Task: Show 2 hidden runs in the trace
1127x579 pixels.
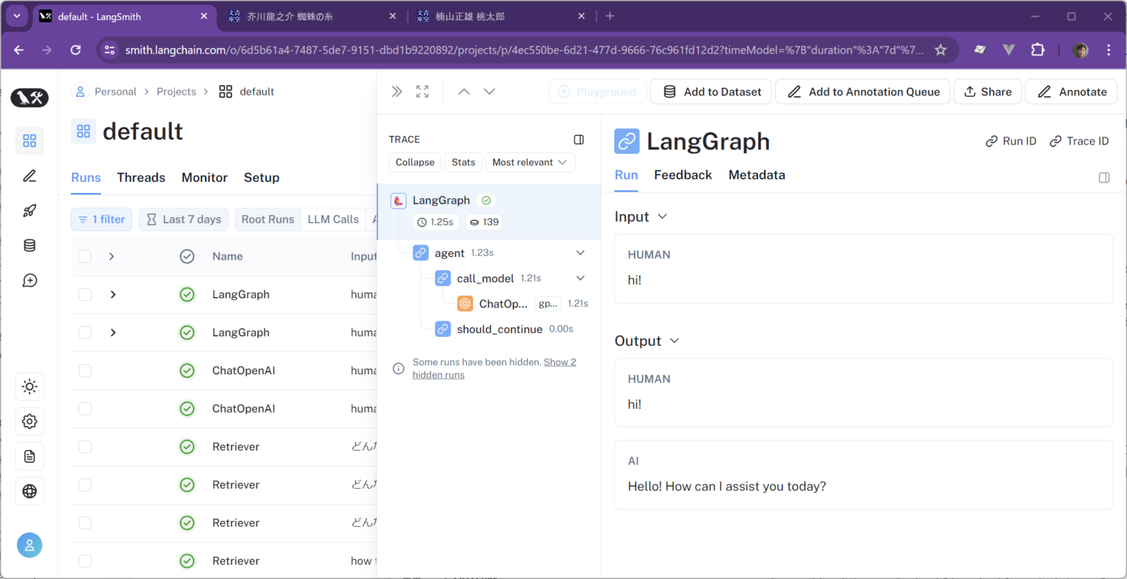Action: click(560, 362)
